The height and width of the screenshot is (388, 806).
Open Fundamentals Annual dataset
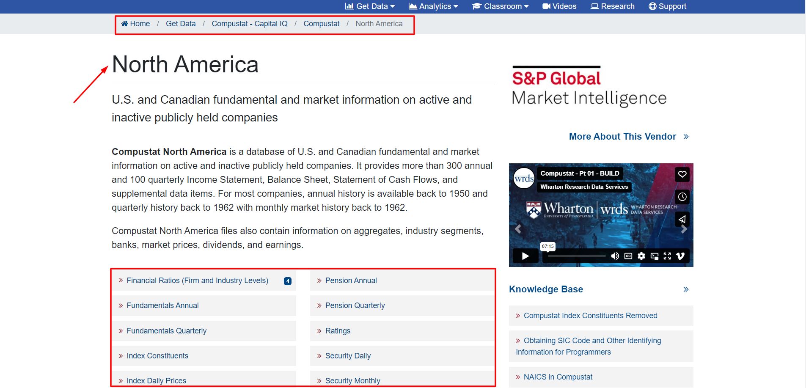pos(162,305)
